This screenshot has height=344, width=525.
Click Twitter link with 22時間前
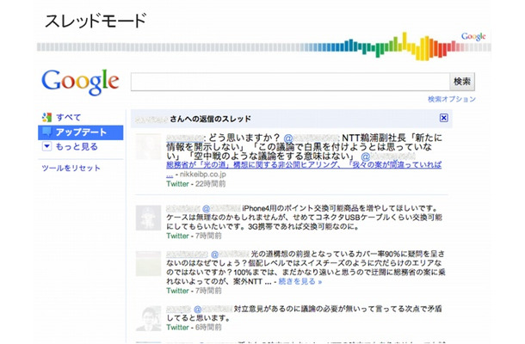click(177, 184)
